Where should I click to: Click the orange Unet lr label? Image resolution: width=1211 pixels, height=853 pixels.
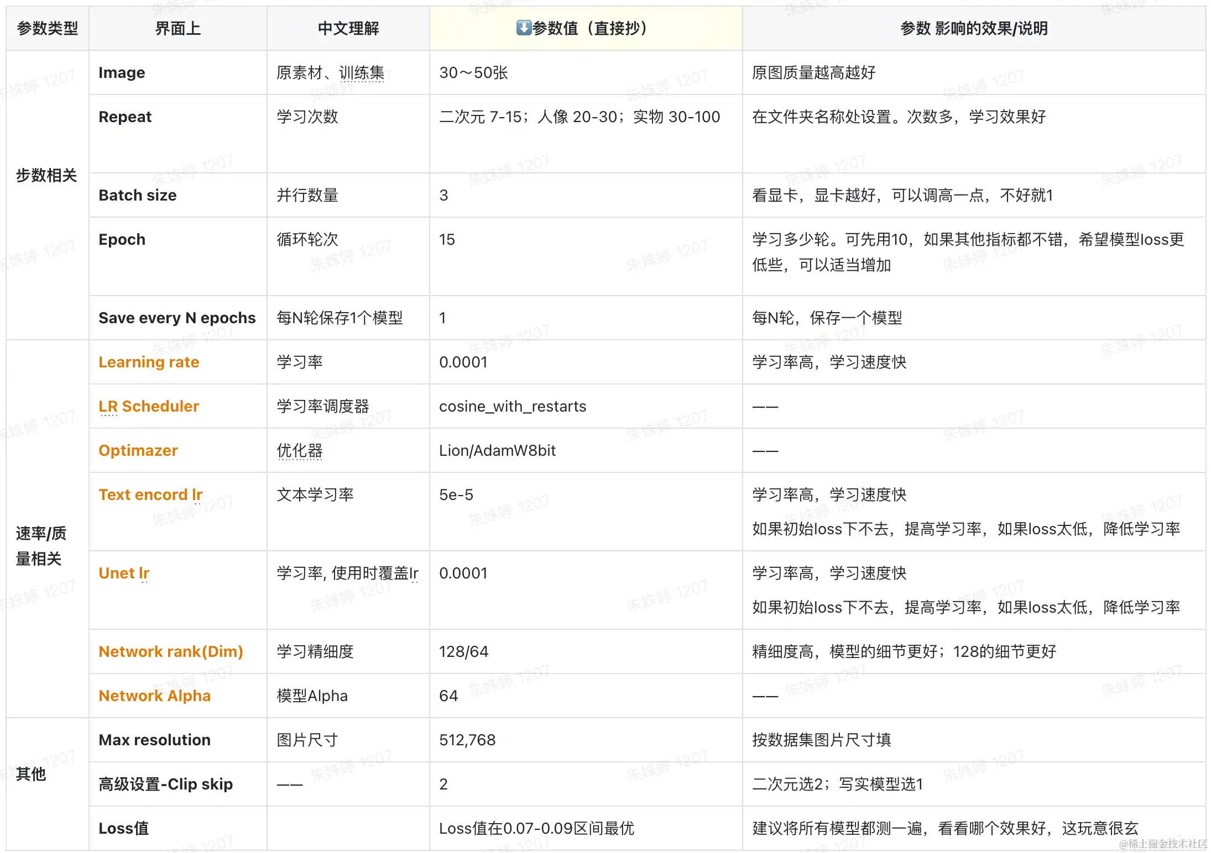pyautogui.click(x=124, y=573)
